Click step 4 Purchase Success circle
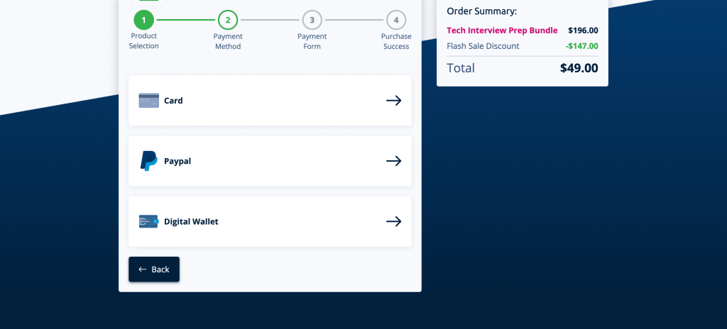The height and width of the screenshot is (329, 727). pos(395,20)
